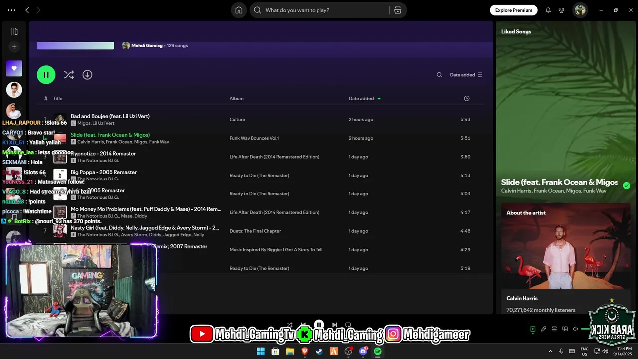Viewport: 638px width, 359px height.
Task: Open the Liked Songs heart tile in the sidebar
Action: pyautogui.click(x=14, y=68)
